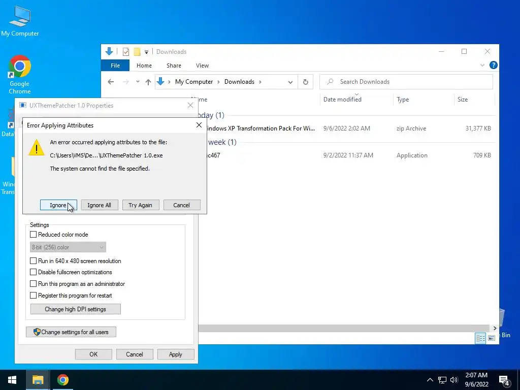520x390 pixels.
Task: Open File Explorer from the taskbar
Action: tap(38, 380)
